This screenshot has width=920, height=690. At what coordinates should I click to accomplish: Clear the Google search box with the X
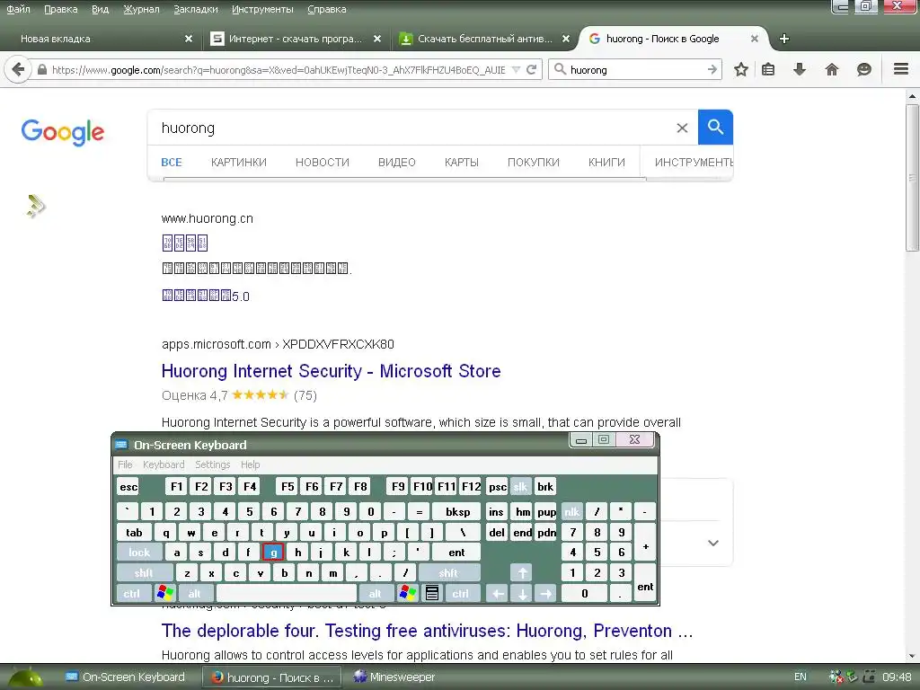pyautogui.click(x=682, y=128)
